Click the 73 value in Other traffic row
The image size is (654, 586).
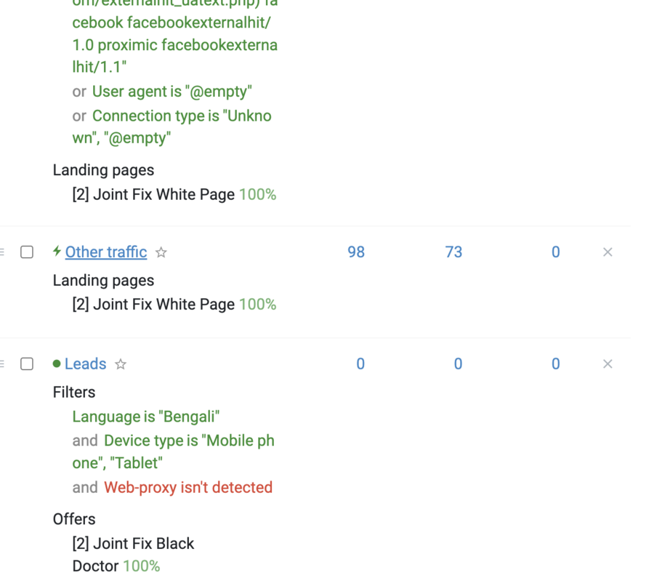(453, 252)
